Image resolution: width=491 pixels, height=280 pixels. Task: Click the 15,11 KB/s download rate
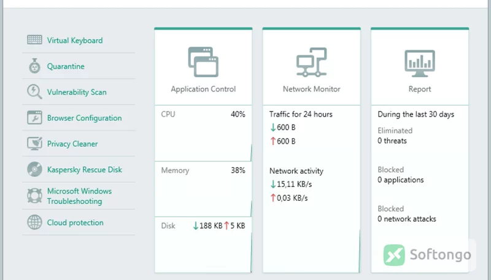point(295,184)
